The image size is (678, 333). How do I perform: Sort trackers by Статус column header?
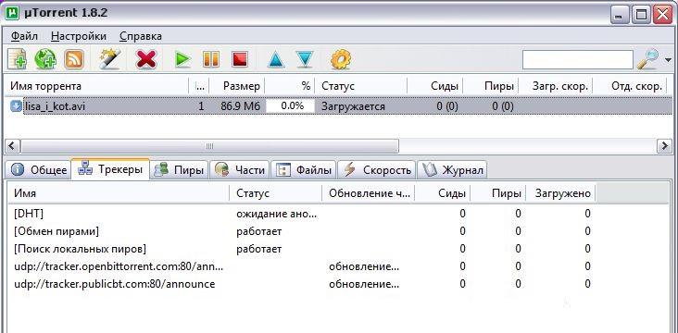[276, 193]
